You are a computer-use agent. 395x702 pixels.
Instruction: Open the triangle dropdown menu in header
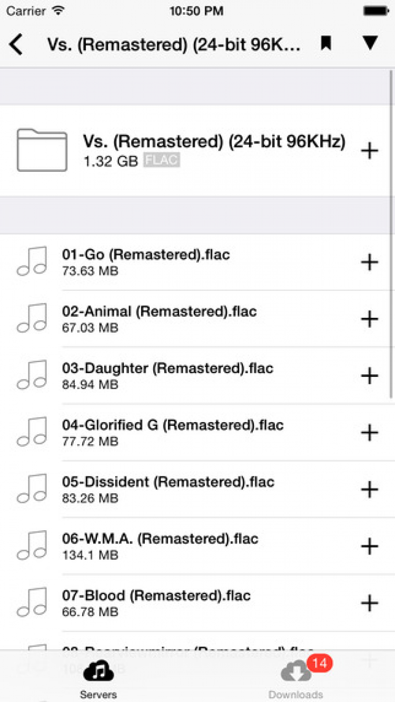pyautogui.click(x=370, y=43)
